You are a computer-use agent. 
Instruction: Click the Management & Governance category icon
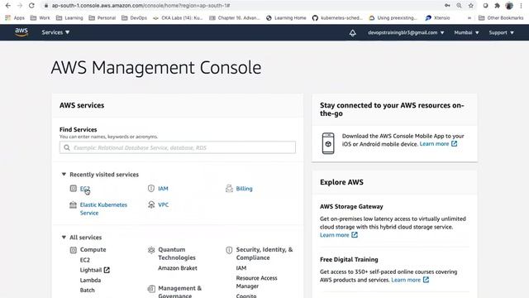coord(151,289)
